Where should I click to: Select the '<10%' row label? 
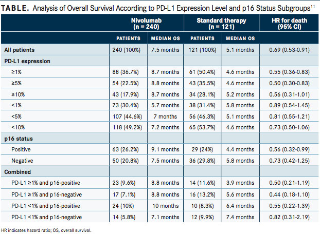pos(18,127)
